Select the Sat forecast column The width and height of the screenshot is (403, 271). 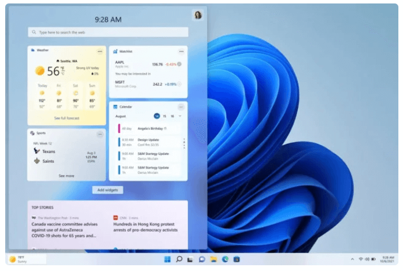[x=76, y=96]
